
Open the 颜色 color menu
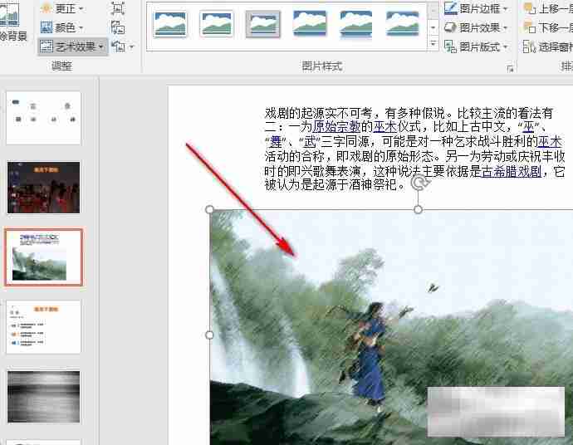61,27
